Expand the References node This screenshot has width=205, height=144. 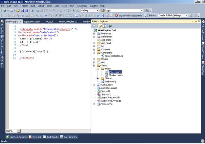(x=94, y=36)
